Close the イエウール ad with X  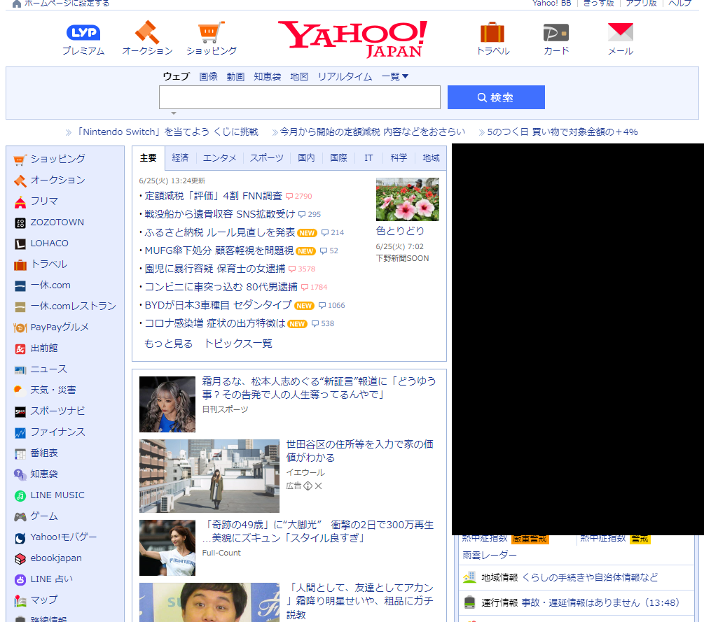coord(318,486)
